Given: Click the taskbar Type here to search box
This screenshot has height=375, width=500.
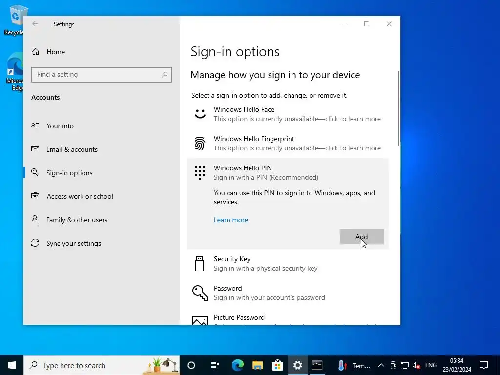Looking at the screenshot, I should (102, 365).
